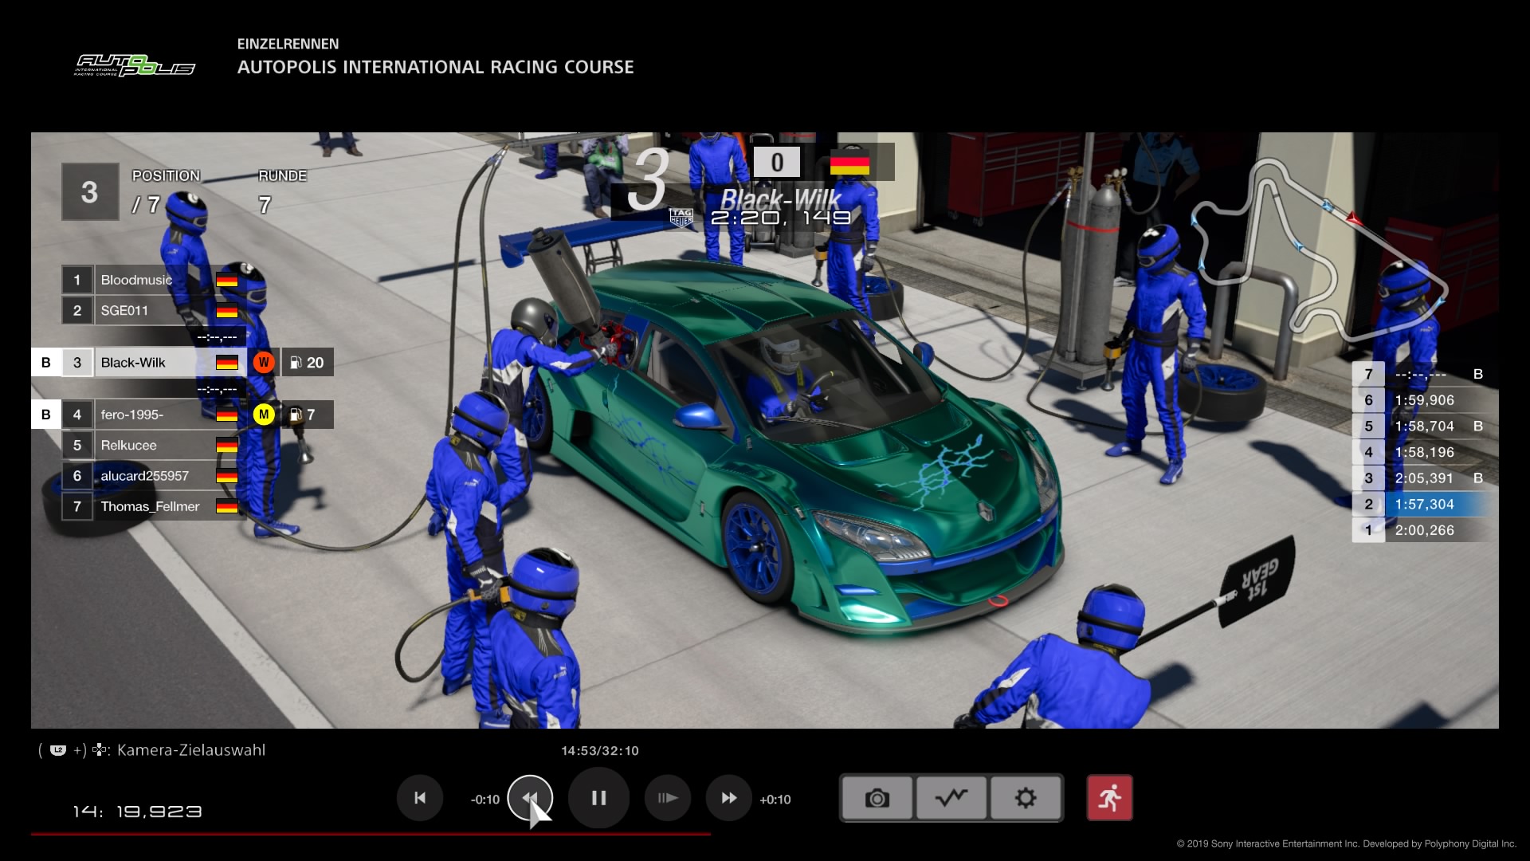Open photo mode with camera icon
1530x861 pixels.
(x=877, y=798)
